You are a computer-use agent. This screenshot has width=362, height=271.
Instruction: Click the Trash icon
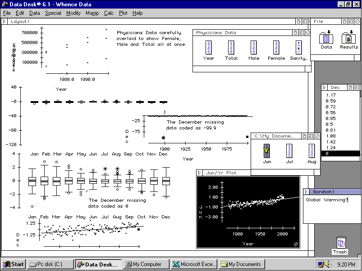pyautogui.click(x=340, y=243)
